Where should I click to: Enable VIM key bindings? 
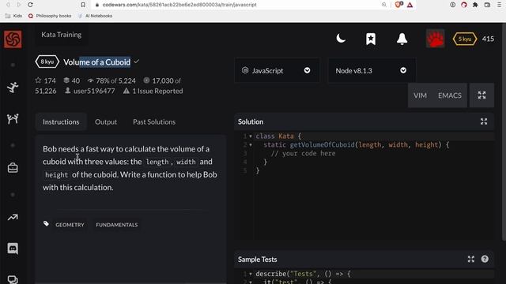coord(420,95)
